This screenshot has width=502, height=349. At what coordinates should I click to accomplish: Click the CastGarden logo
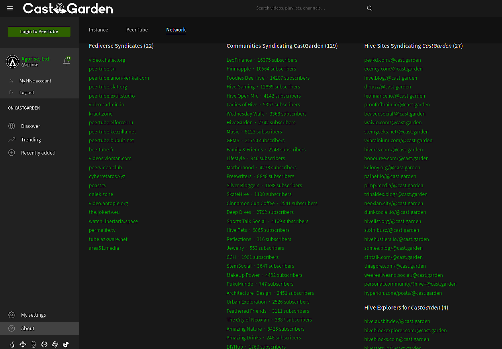pos(68,8)
